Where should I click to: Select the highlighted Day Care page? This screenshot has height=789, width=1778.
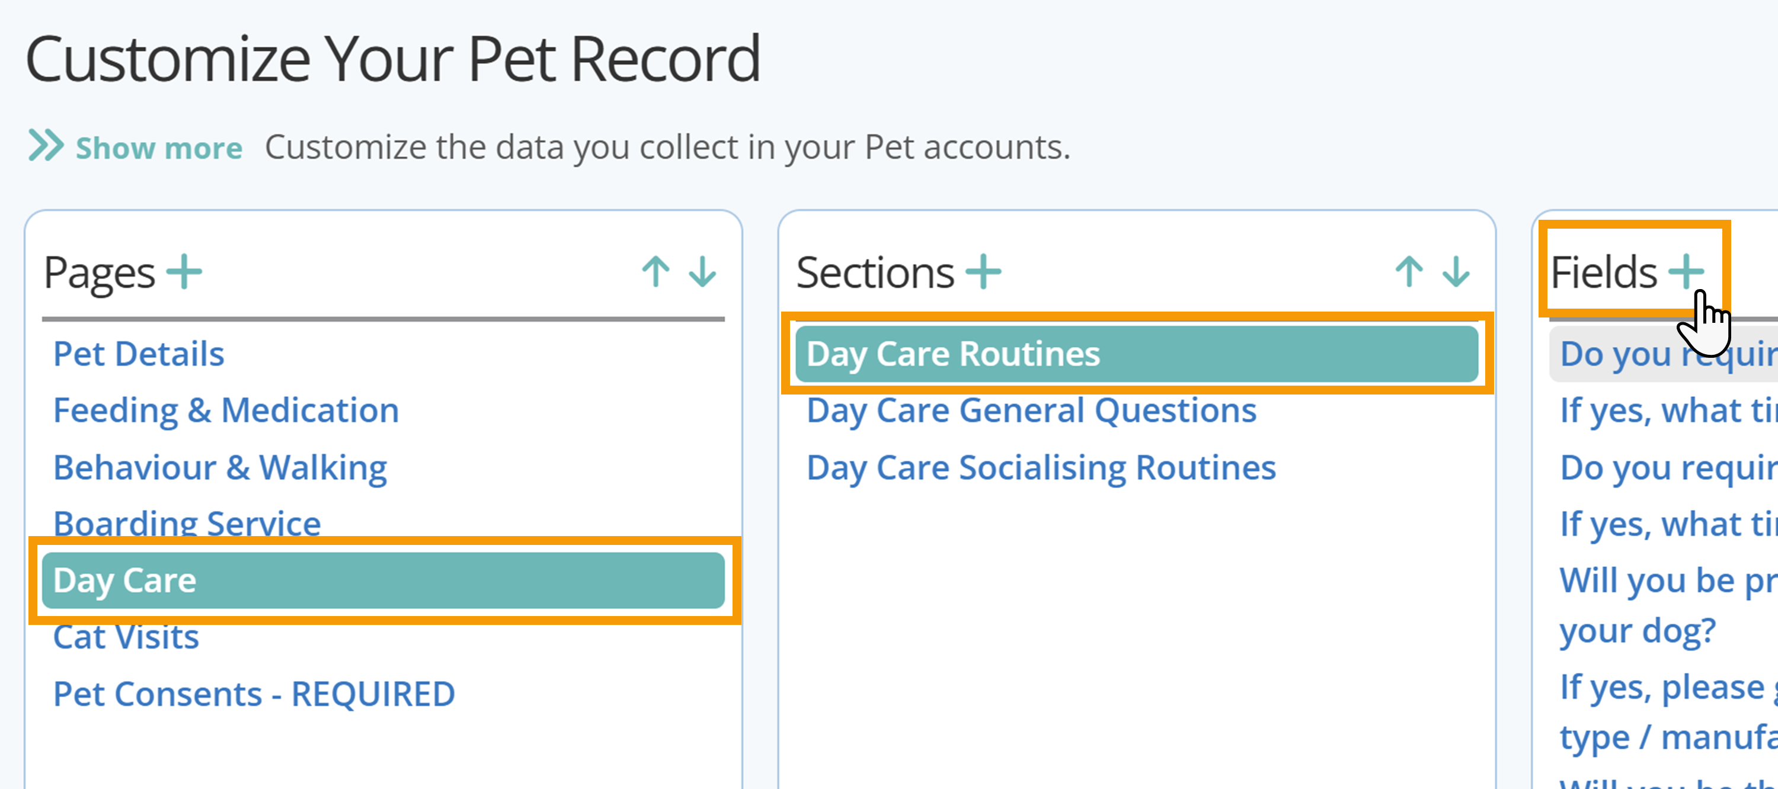383,580
